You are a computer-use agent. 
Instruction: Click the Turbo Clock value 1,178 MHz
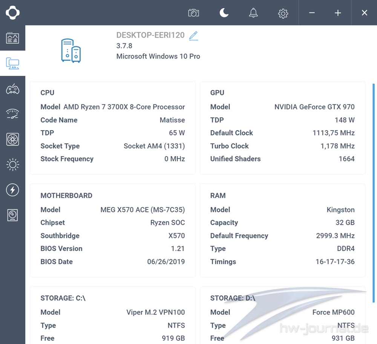337,146
